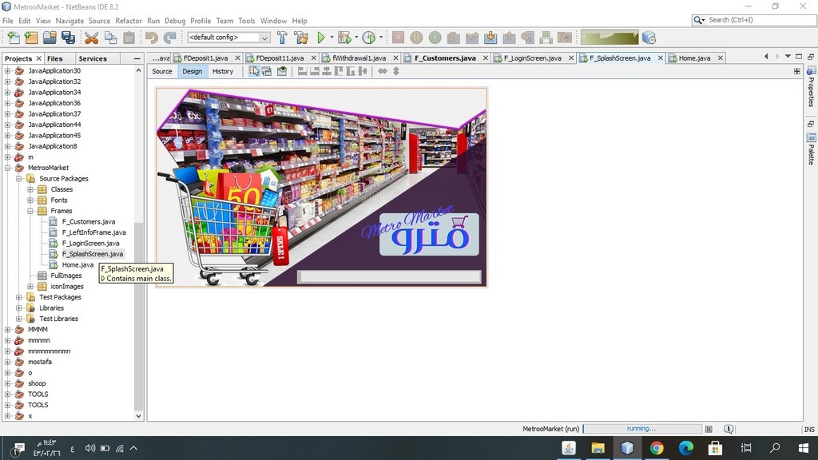Click the New Project toolbar icon
This screenshot has width=818, height=460.
[x=31, y=38]
